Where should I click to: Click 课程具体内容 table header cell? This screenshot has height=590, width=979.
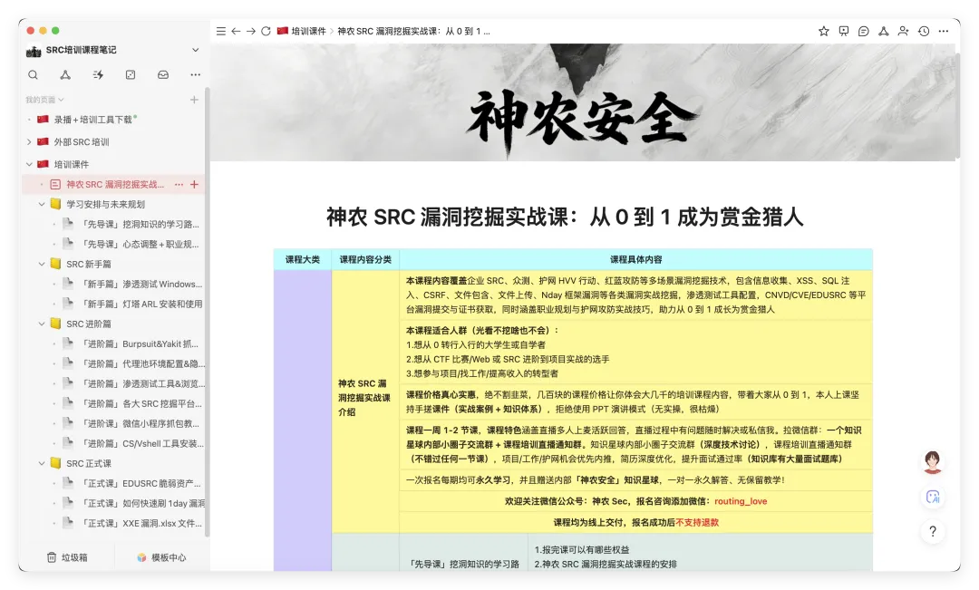[x=635, y=260]
